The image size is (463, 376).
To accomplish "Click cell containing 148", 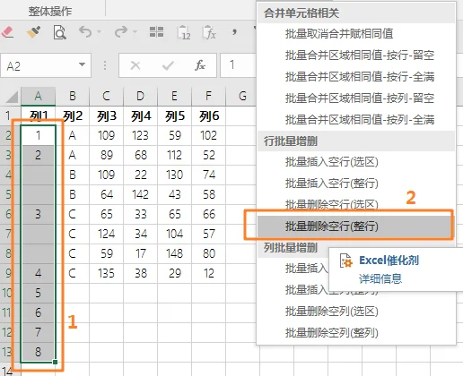I will coord(174,253).
